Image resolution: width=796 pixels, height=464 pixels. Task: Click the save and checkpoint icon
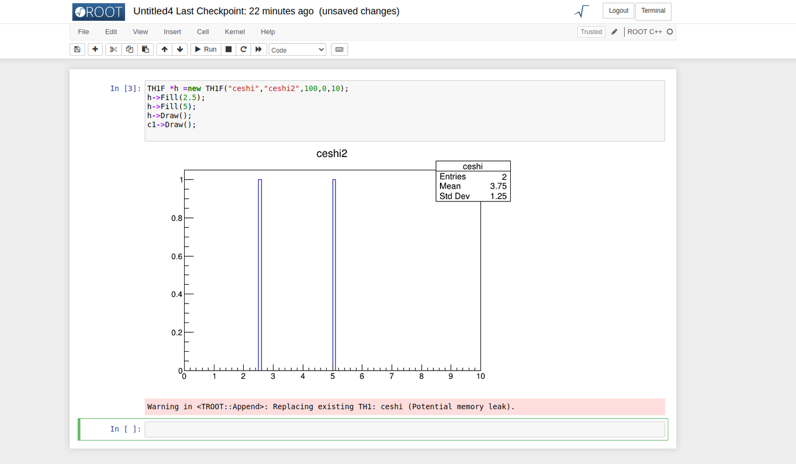click(x=77, y=49)
